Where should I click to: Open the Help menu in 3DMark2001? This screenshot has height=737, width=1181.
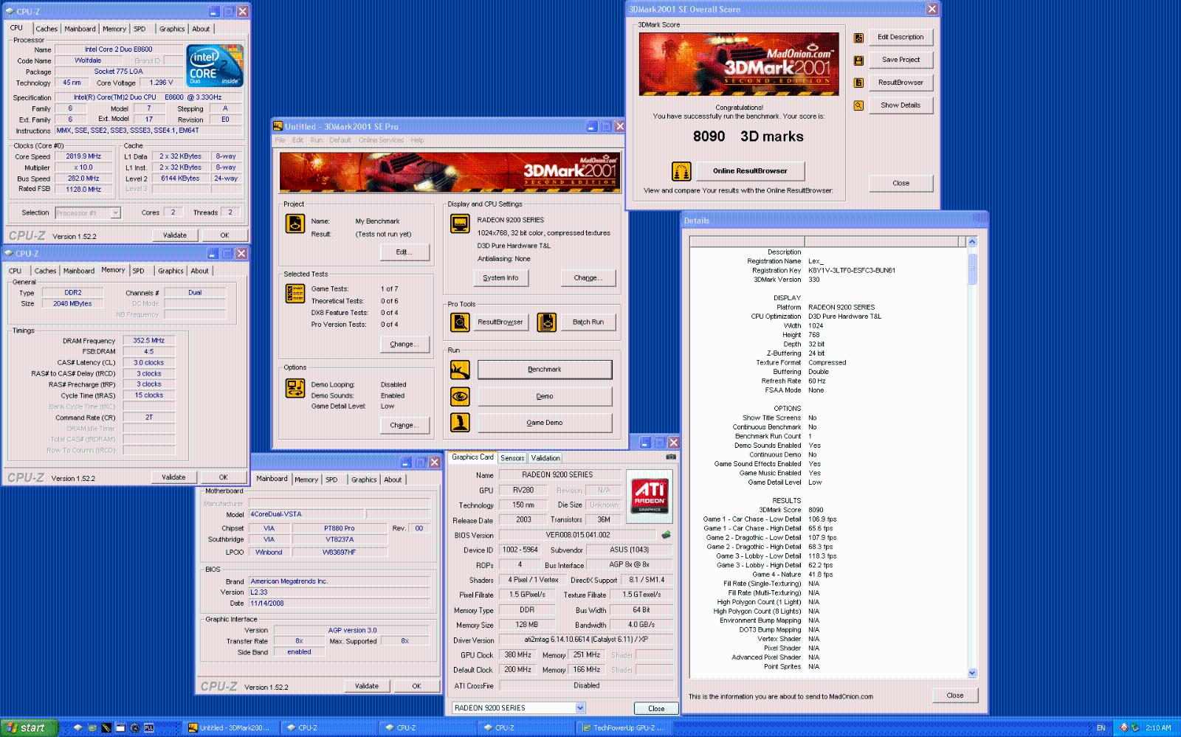(x=417, y=140)
